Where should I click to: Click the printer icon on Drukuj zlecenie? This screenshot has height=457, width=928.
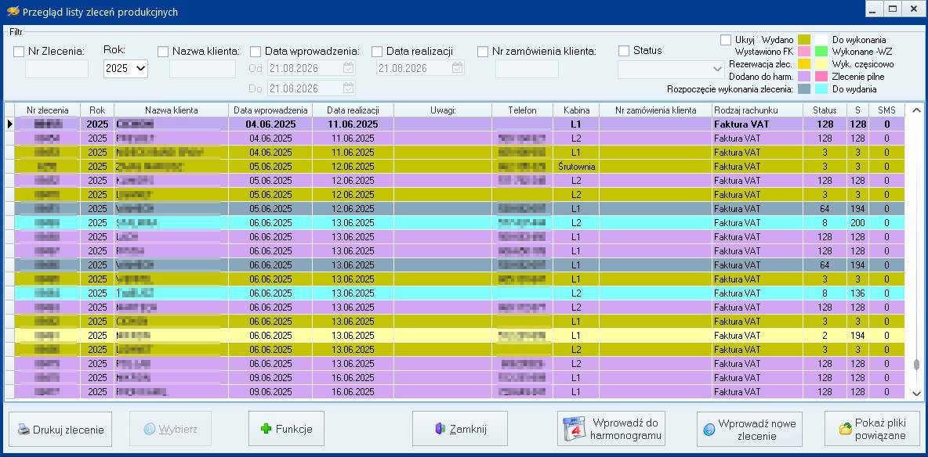[23, 430]
